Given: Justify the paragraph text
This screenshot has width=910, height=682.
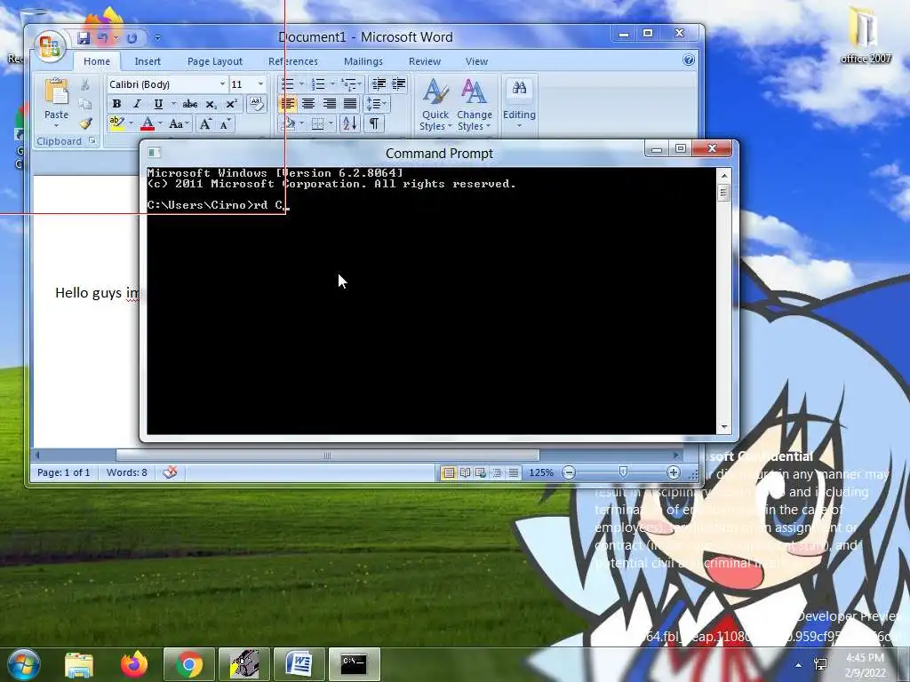Looking at the screenshot, I should point(350,105).
